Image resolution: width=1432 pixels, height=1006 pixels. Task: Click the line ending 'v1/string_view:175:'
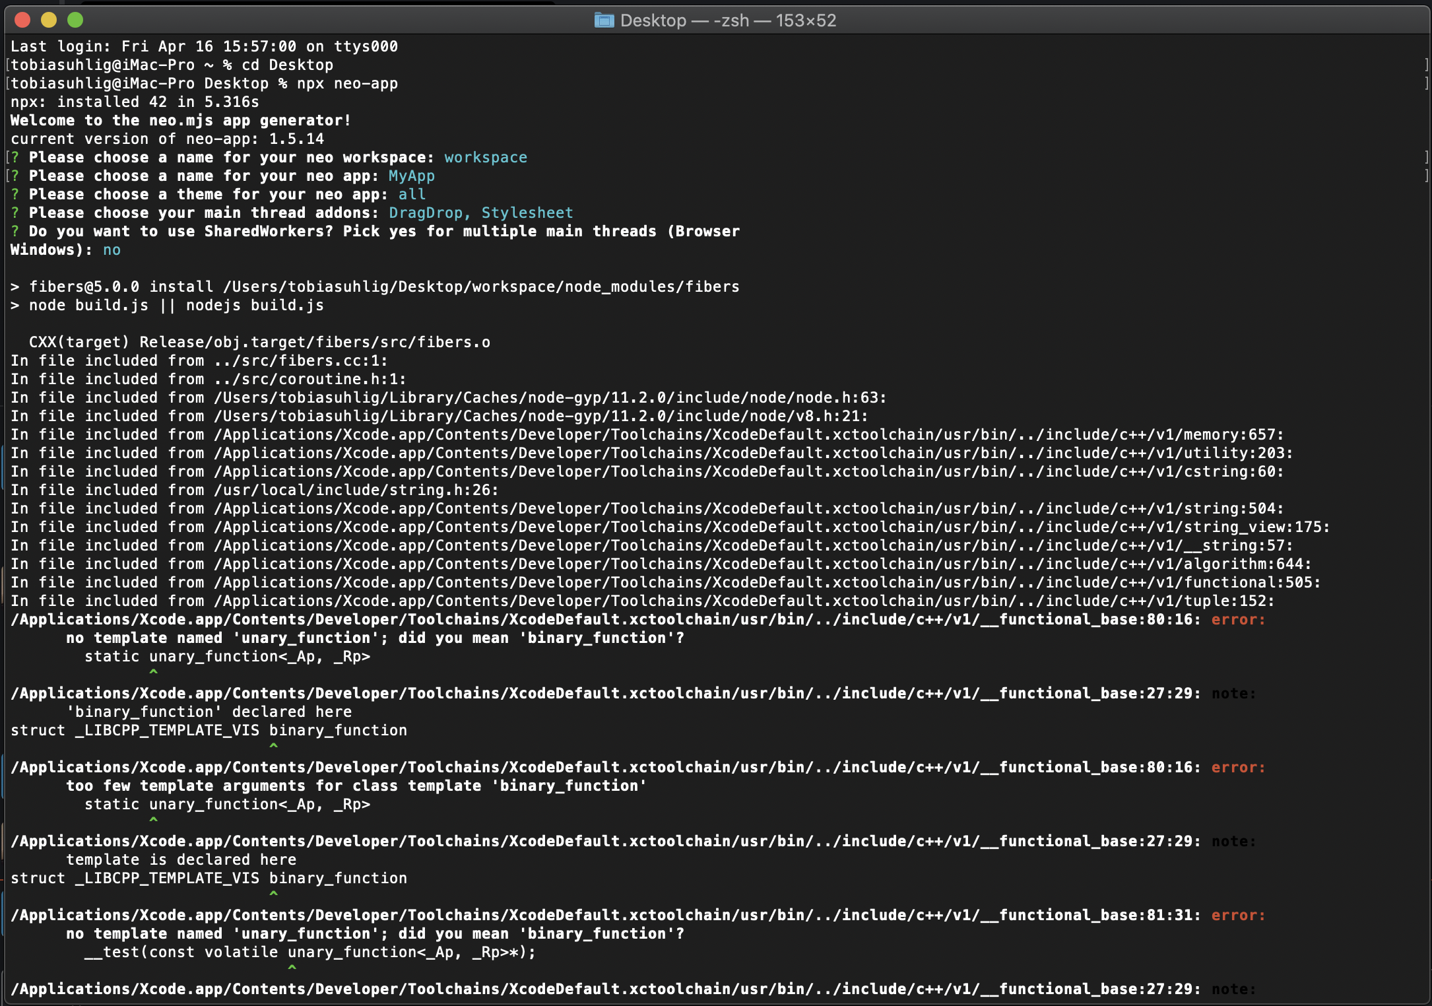click(x=670, y=527)
